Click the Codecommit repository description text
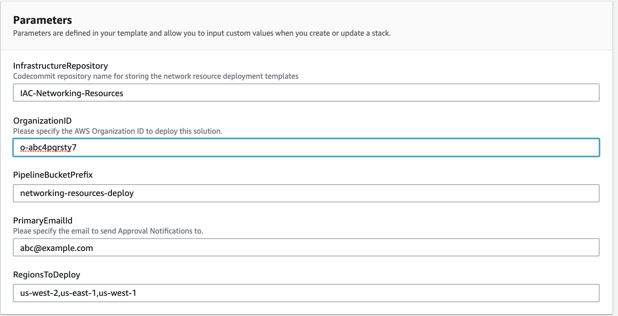The width and height of the screenshot is (618, 316). [x=155, y=76]
